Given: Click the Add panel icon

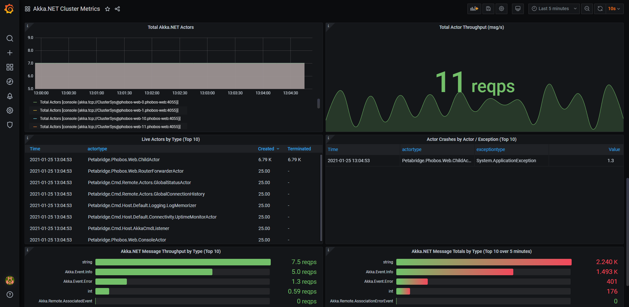Looking at the screenshot, I should (x=474, y=9).
